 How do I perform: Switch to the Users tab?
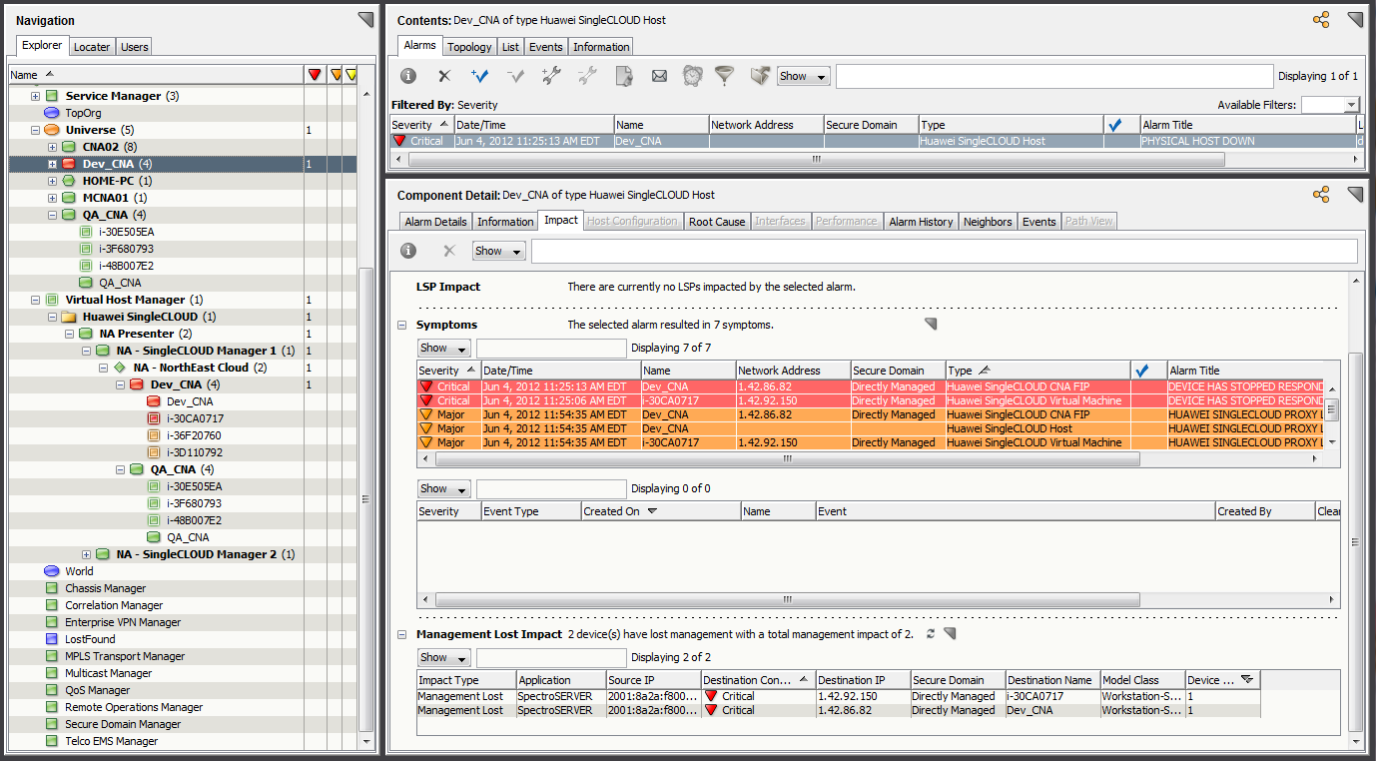[134, 46]
